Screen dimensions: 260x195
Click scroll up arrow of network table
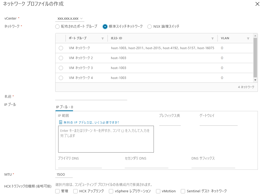coord(255,36)
